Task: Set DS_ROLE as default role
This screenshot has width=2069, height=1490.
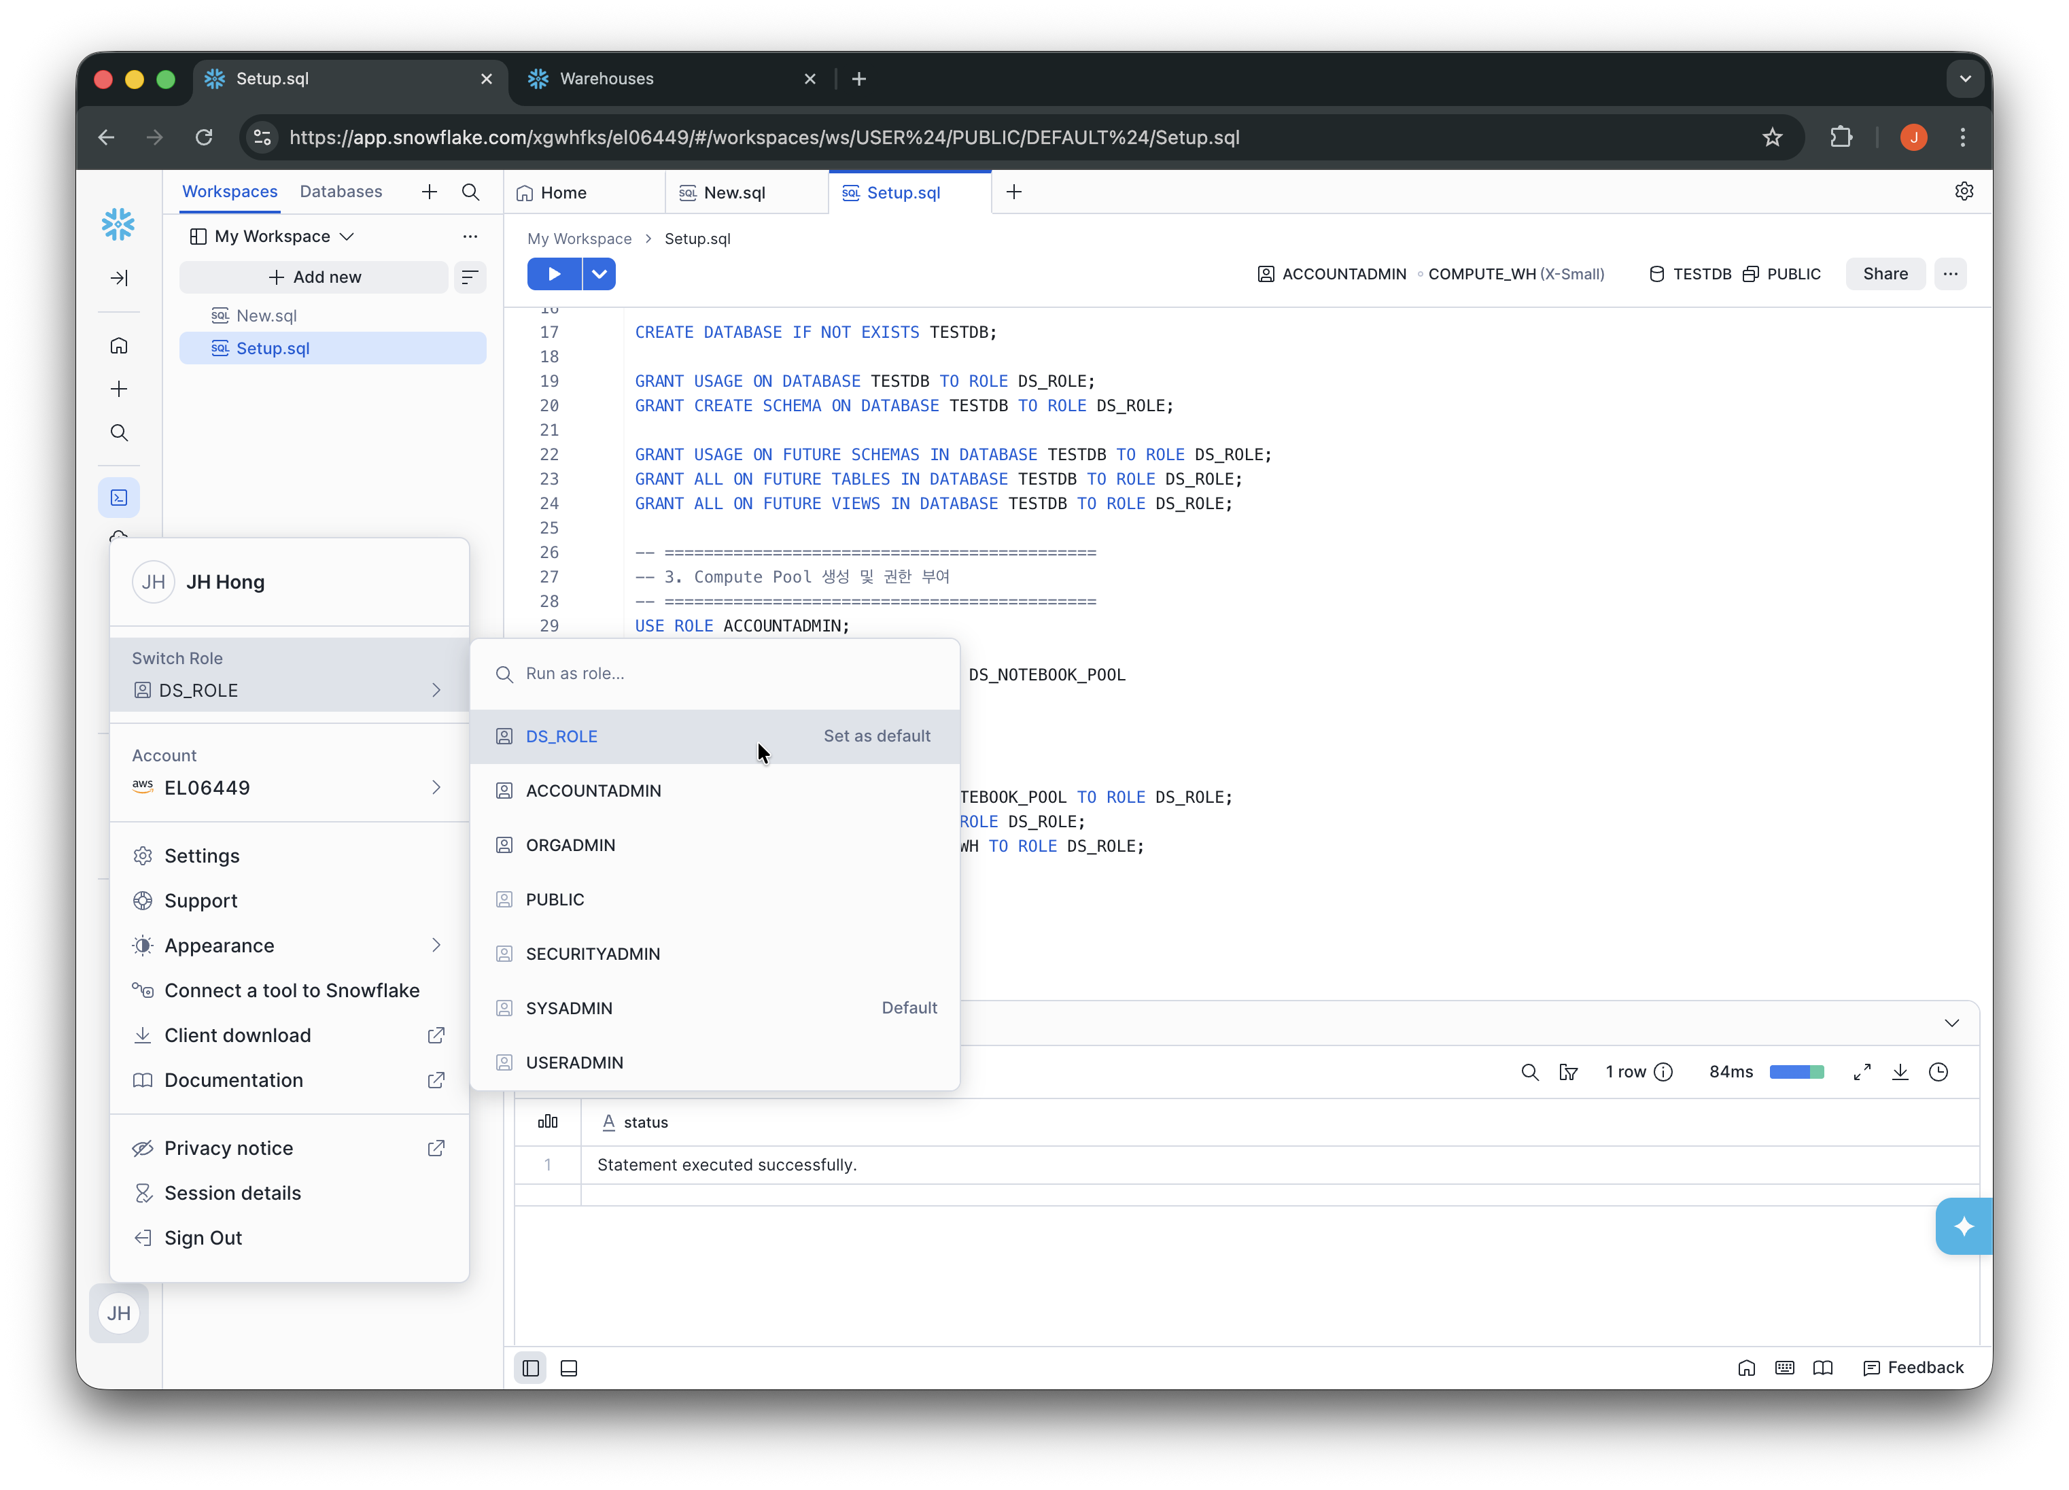Action: (875, 735)
